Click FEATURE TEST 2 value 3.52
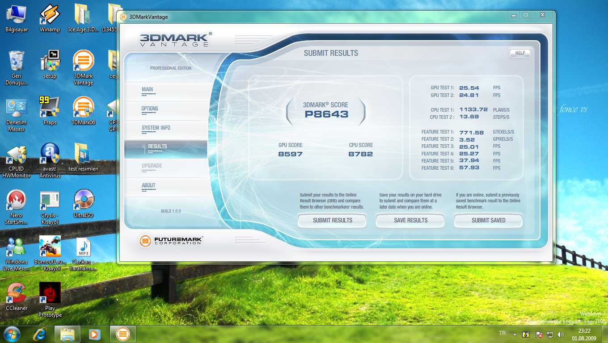Viewport: 608px width, 343px height. (x=467, y=139)
